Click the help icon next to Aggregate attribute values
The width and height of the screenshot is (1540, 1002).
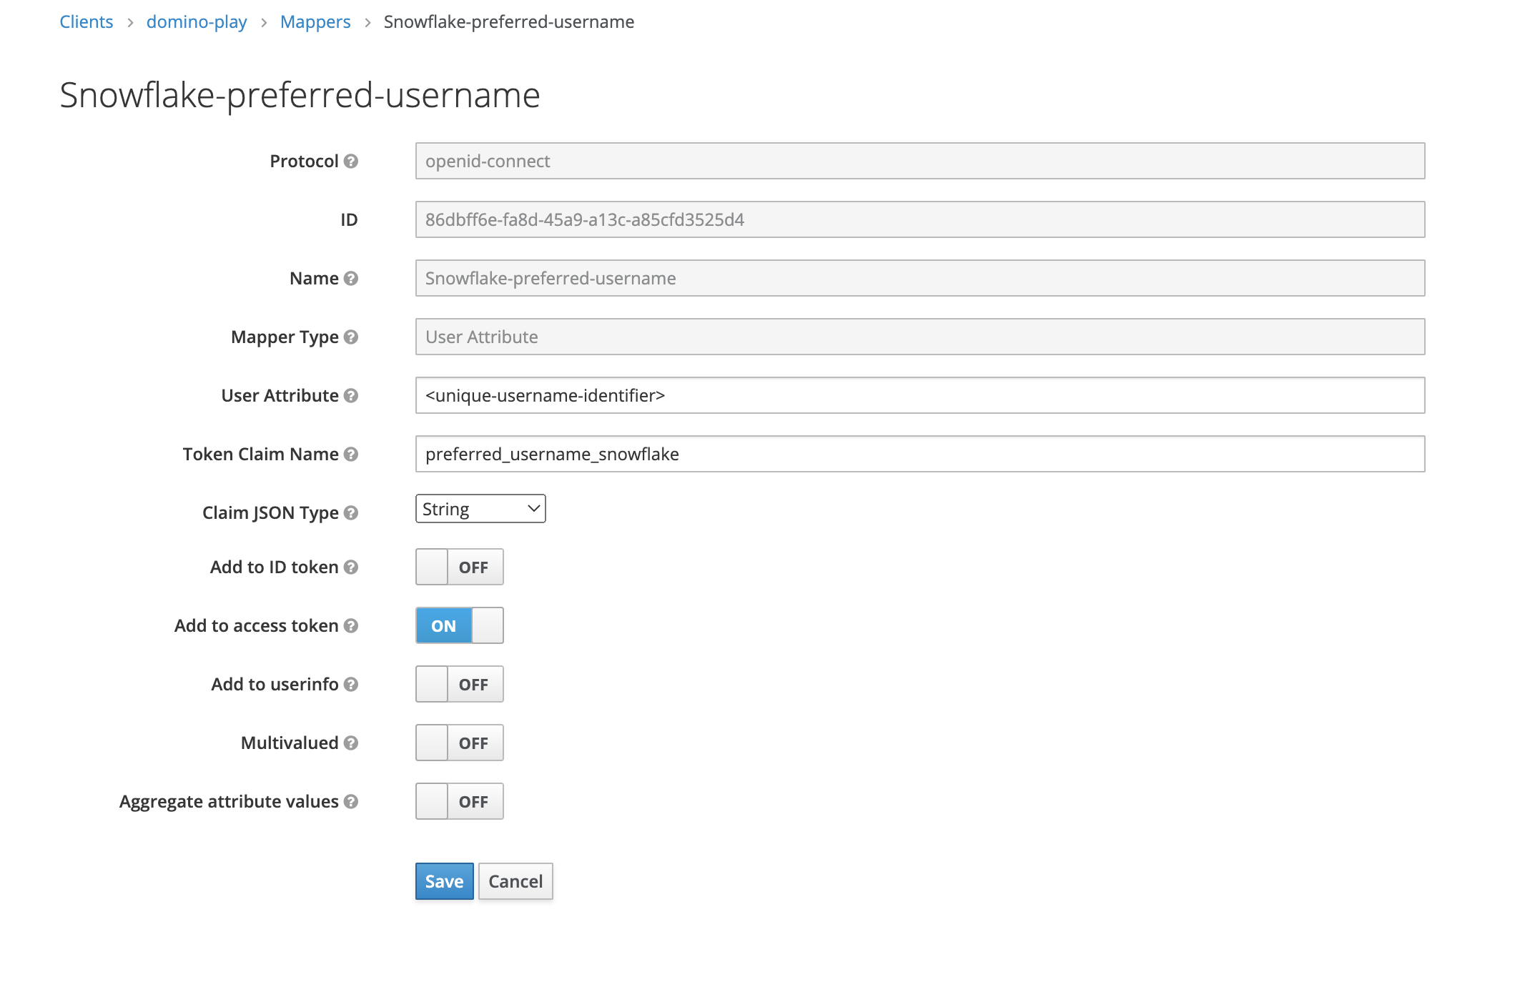(x=350, y=802)
